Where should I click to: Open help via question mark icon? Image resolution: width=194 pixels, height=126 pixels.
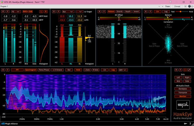coord(190,123)
